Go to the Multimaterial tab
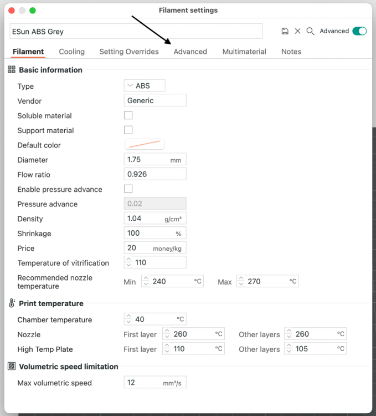 coord(244,52)
